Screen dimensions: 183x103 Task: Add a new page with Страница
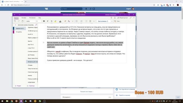[x=31, y=86]
